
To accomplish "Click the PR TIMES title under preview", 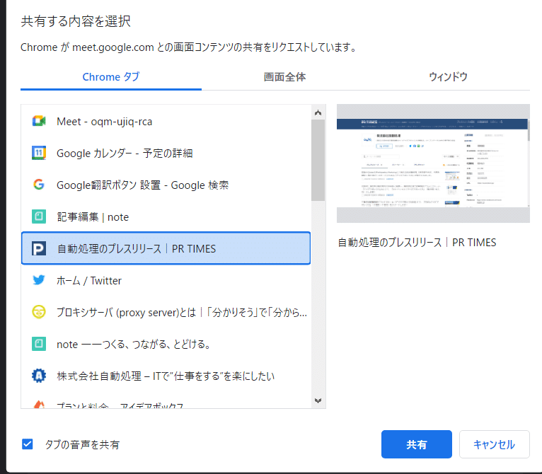I will click(417, 243).
